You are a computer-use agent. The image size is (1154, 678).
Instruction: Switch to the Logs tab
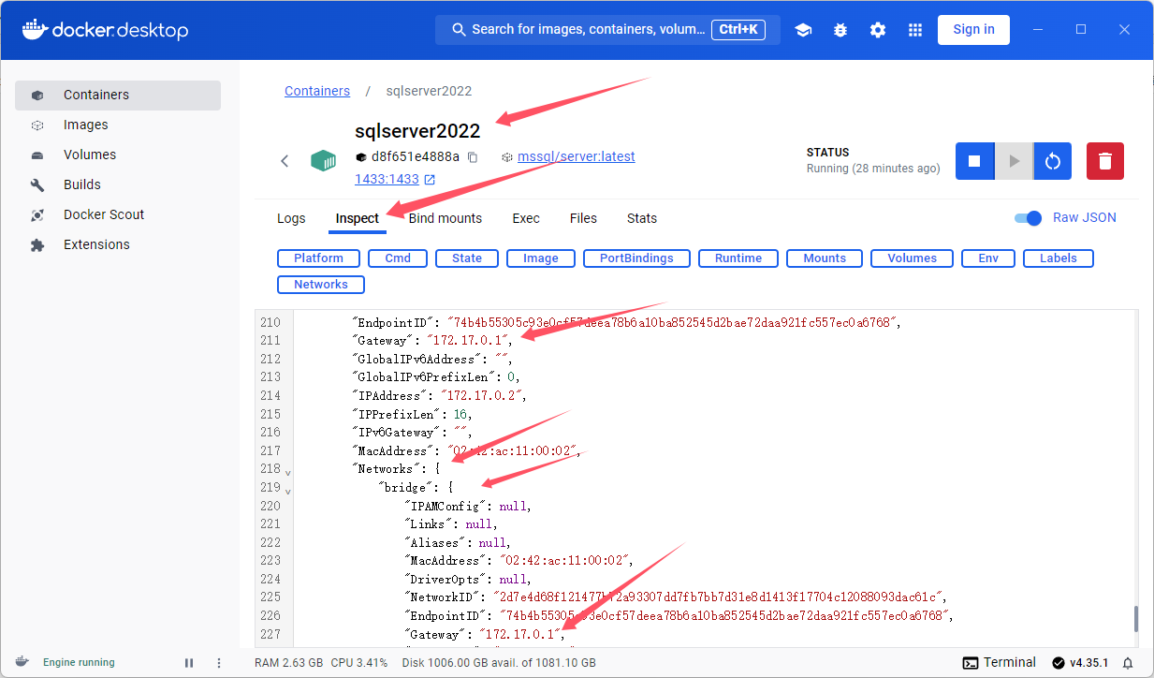pos(291,218)
